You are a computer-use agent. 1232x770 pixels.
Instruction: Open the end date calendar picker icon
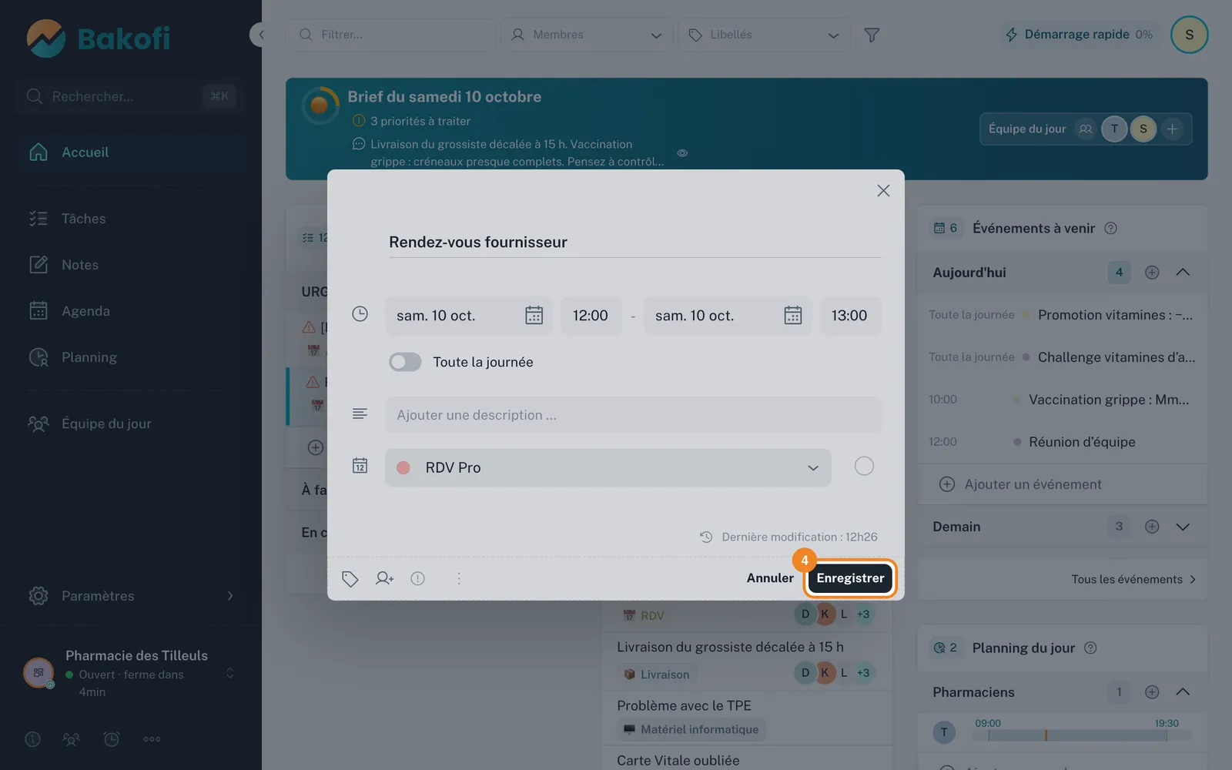click(793, 315)
